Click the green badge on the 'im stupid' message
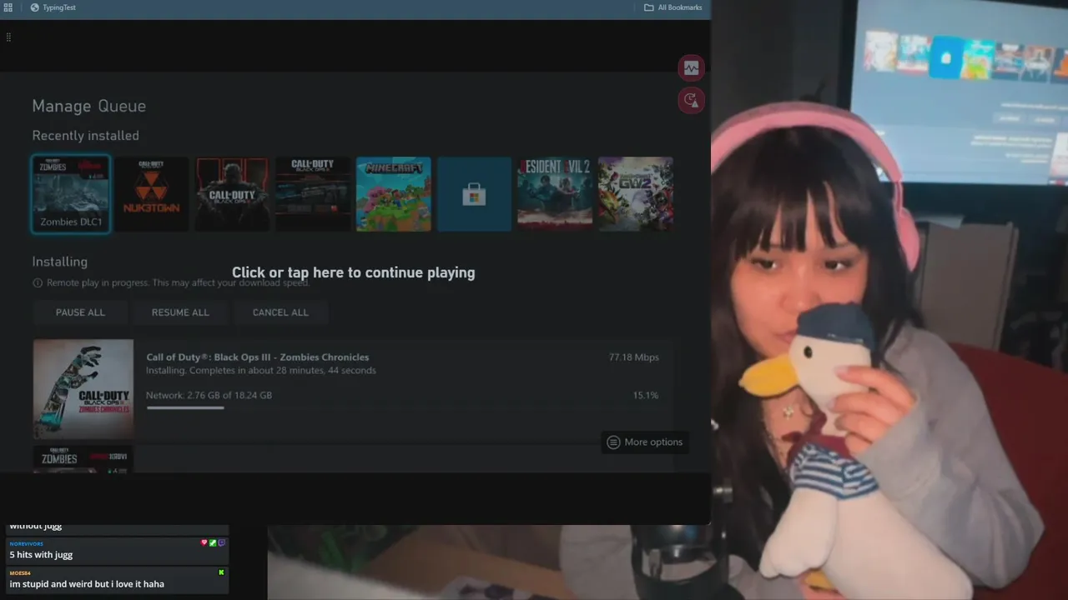 pyautogui.click(x=221, y=572)
